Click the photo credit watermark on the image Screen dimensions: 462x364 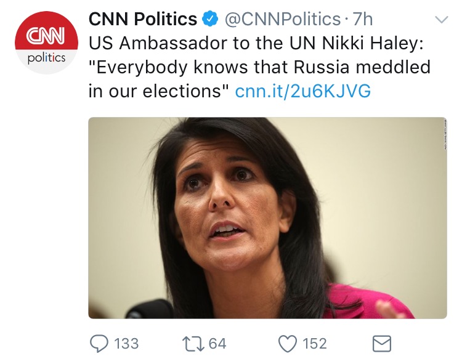click(445, 134)
